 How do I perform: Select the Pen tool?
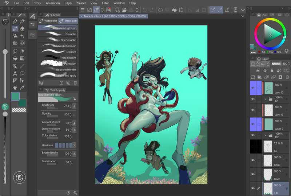click(15, 21)
